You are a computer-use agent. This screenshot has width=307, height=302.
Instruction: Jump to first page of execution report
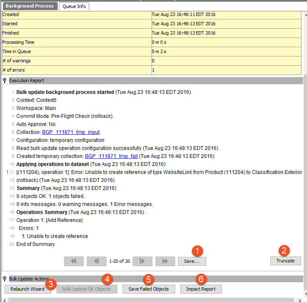coord(74,261)
